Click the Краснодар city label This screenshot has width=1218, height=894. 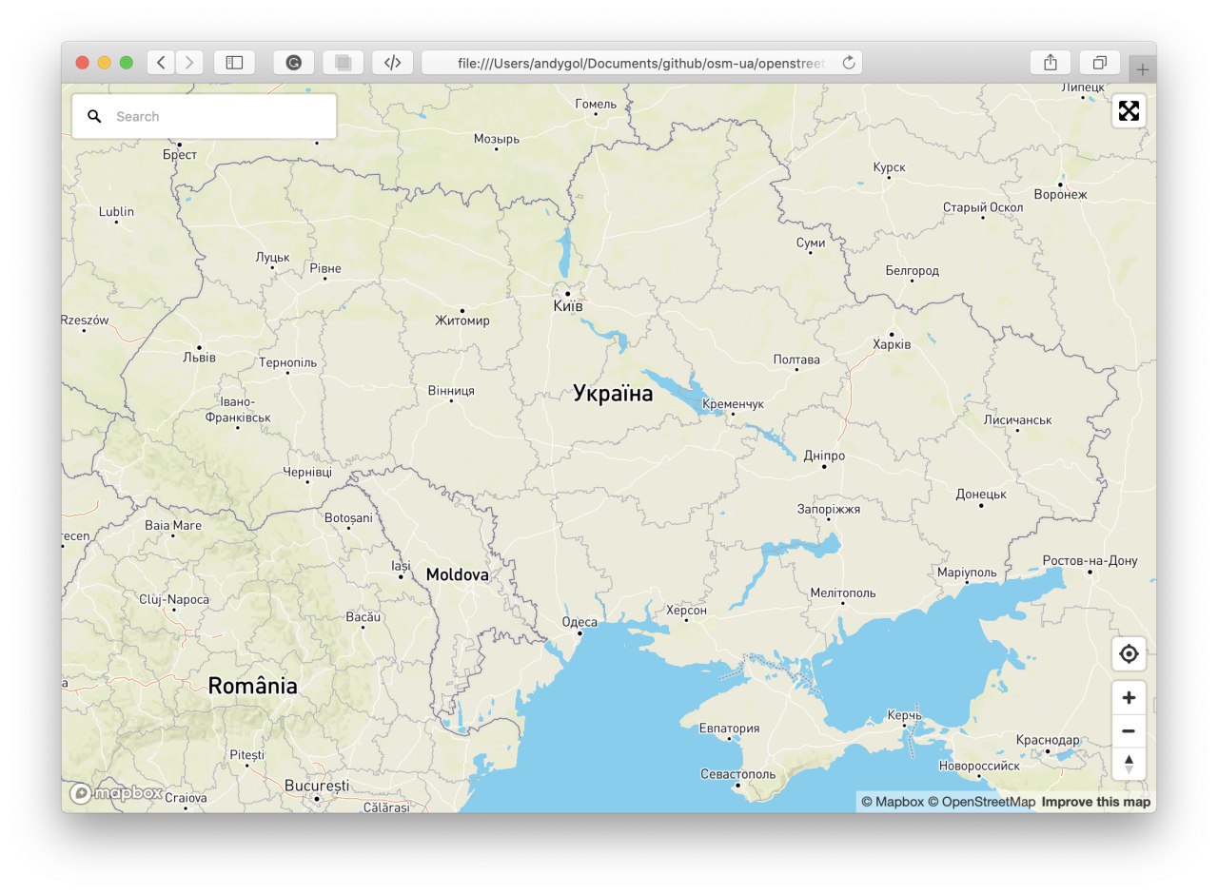pyautogui.click(x=1048, y=740)
